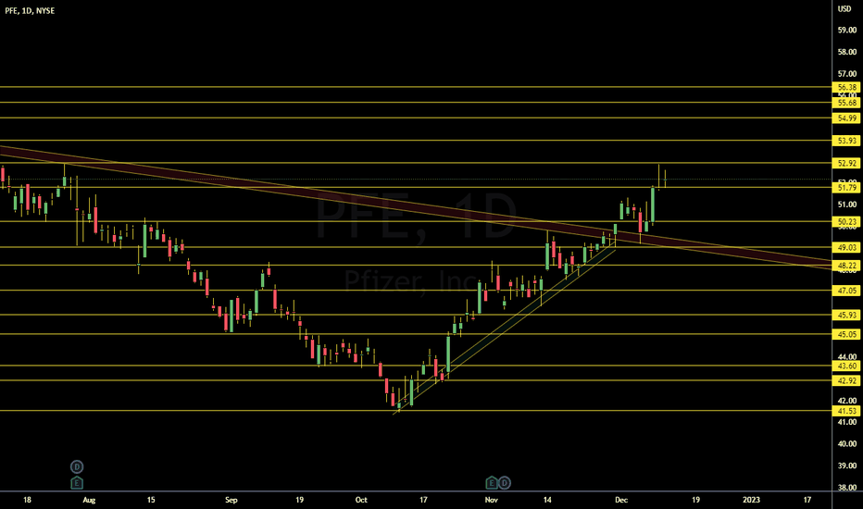Select the 47.05 price level label

(846, 291)
